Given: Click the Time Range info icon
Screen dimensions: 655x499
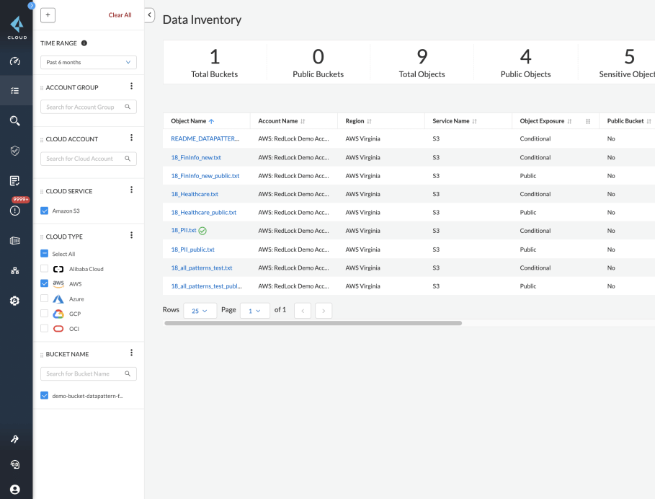Looking at the screenshot, I should (84, 43).
